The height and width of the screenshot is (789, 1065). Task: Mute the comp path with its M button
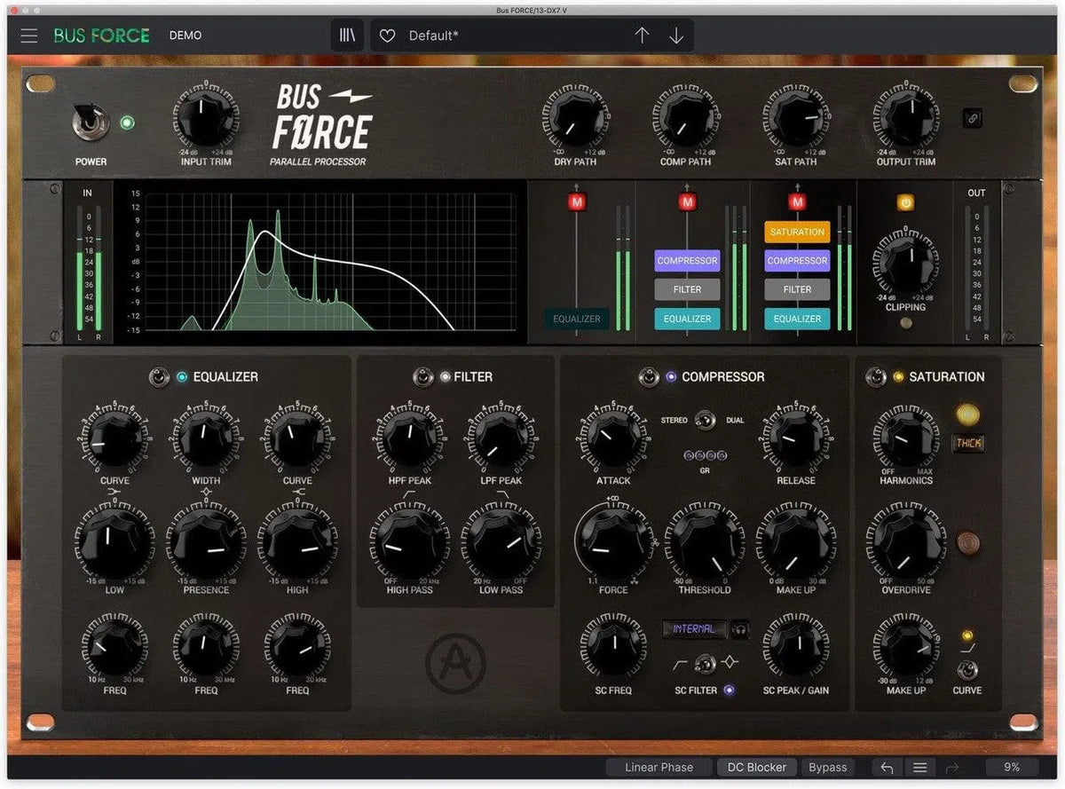click(x=686, y=201)
